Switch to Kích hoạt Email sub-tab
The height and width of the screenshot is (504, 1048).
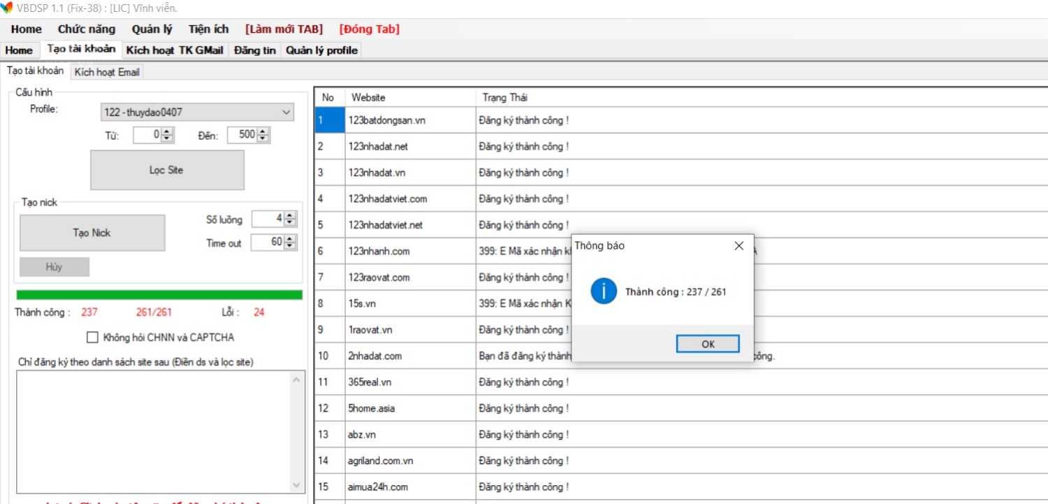pyautogui.click(x=107, y=72)
